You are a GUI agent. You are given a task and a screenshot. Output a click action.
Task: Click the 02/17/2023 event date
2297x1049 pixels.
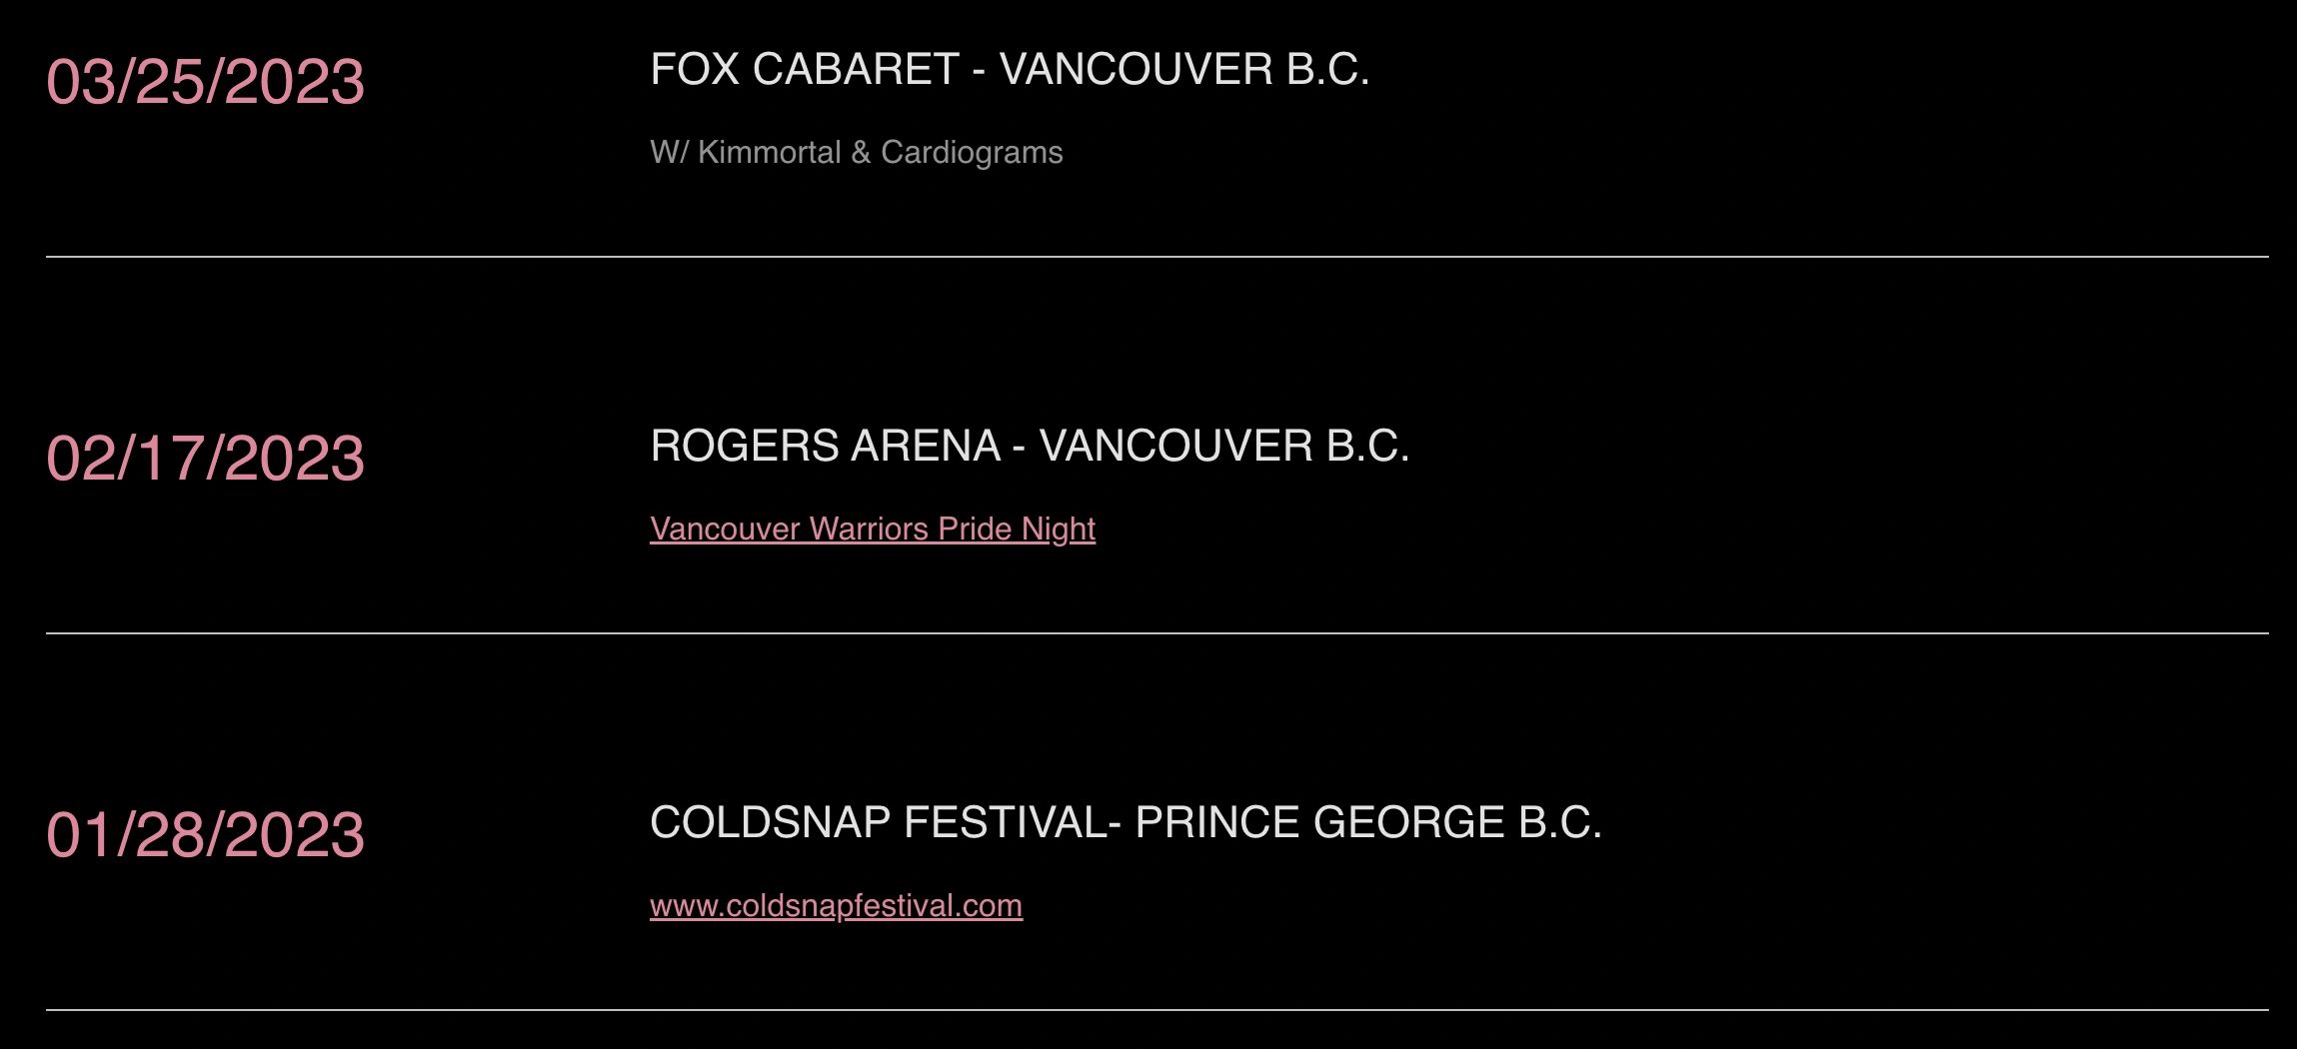[x=205, y=458]
